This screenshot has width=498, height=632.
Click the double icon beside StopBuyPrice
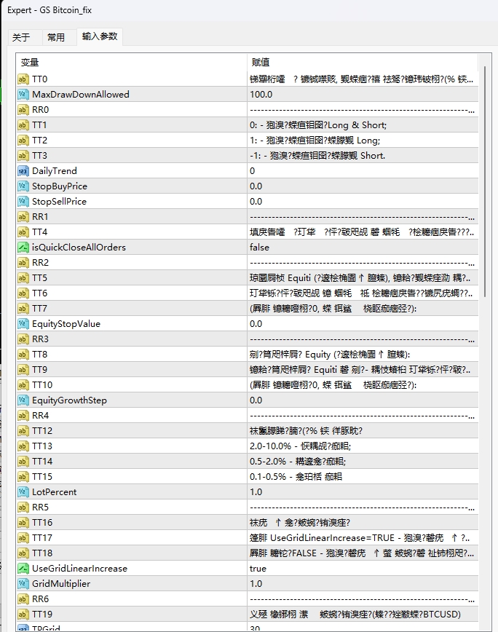23,186
